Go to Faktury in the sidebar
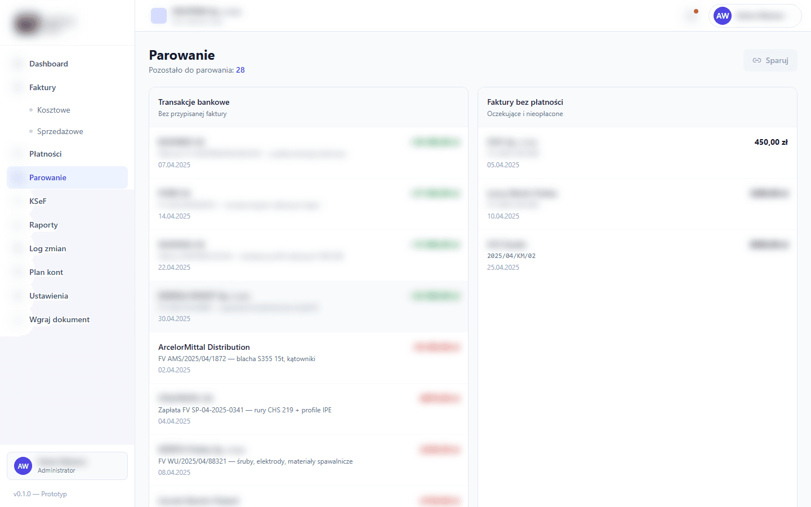The image size is (811, 507). pyautogui.click(x=67, y=87)
